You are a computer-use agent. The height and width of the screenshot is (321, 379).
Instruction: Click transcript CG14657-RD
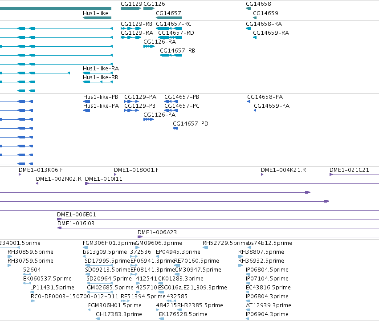click(176, 33)
